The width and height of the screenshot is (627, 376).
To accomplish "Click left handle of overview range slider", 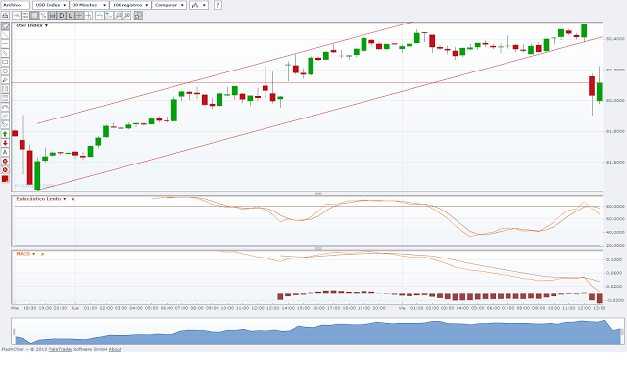I will pos(14,332).
